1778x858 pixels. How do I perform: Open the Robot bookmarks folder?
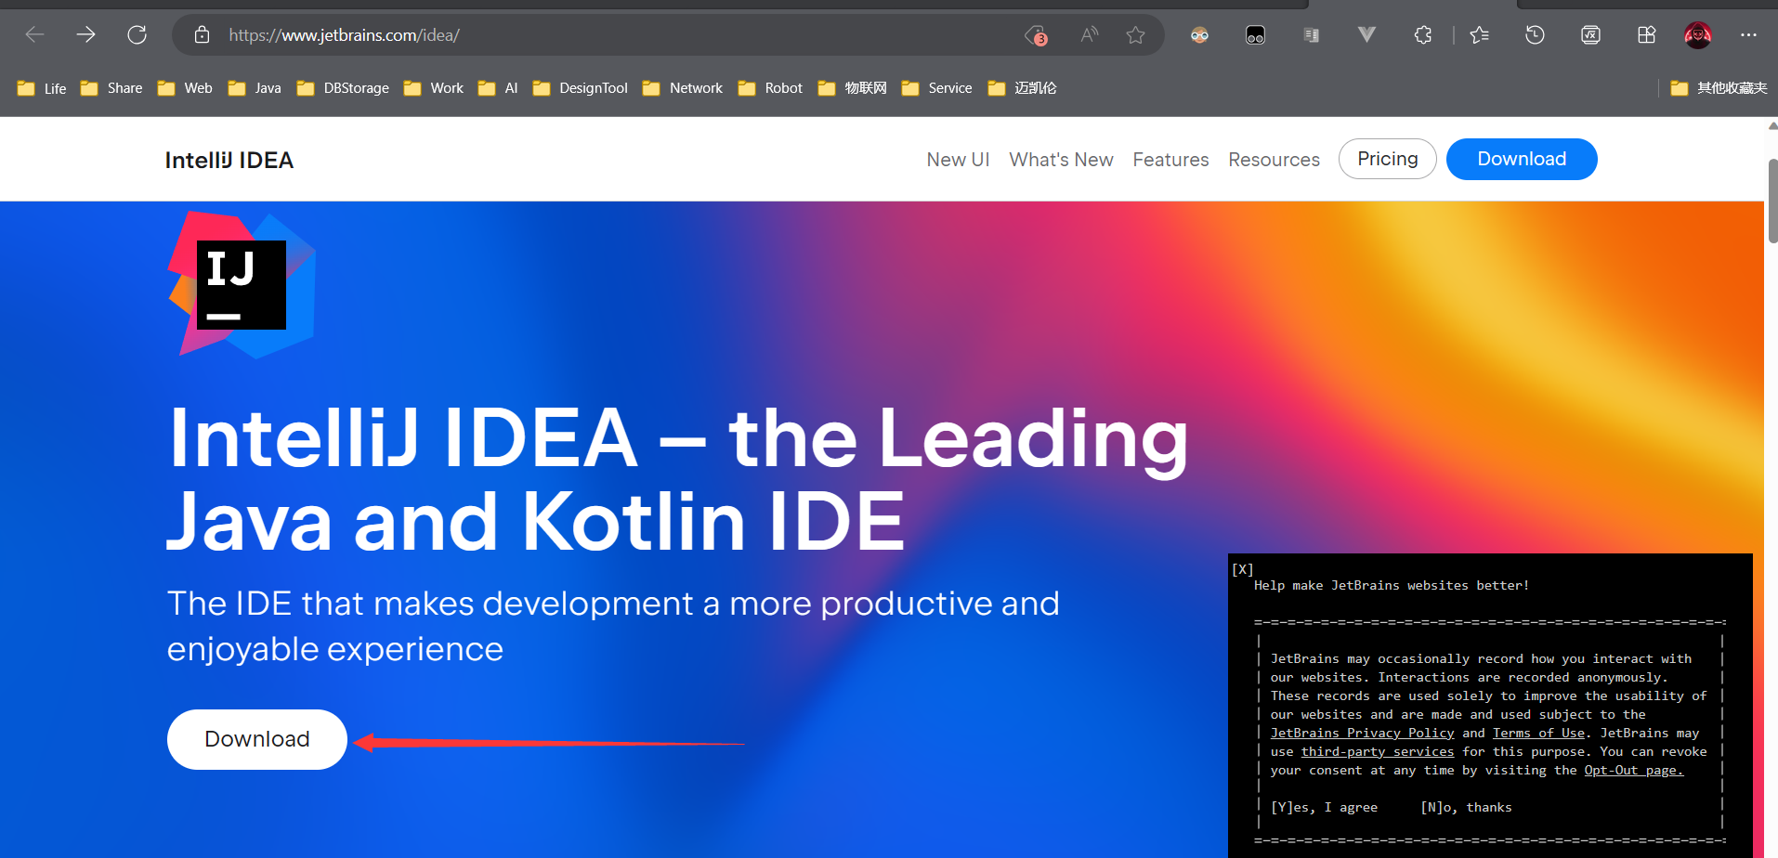(770, 88)
